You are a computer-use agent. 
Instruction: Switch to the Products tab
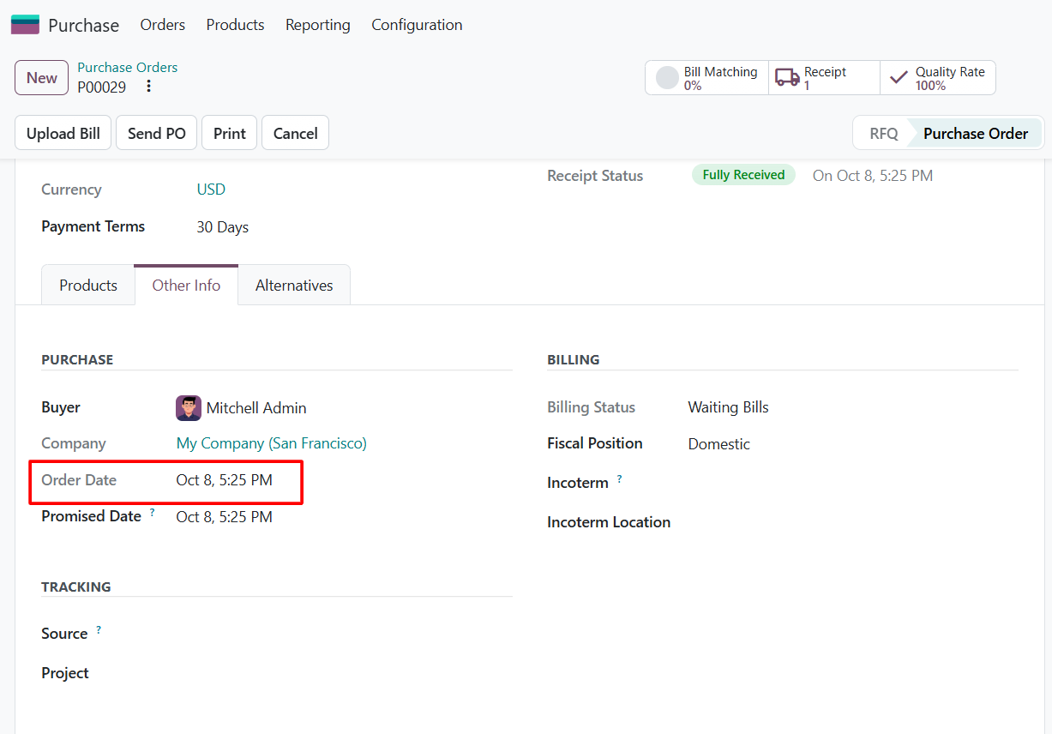click(x=88, y=286)
